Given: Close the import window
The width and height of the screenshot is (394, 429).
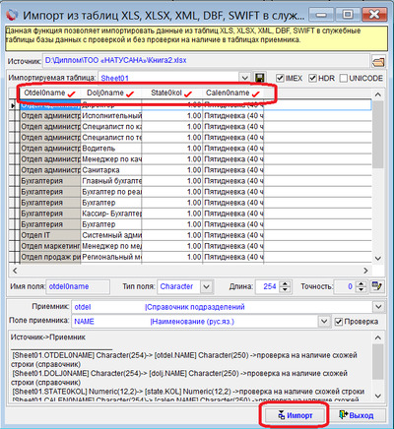Looking at the screenshot, I should coord(373,15).
